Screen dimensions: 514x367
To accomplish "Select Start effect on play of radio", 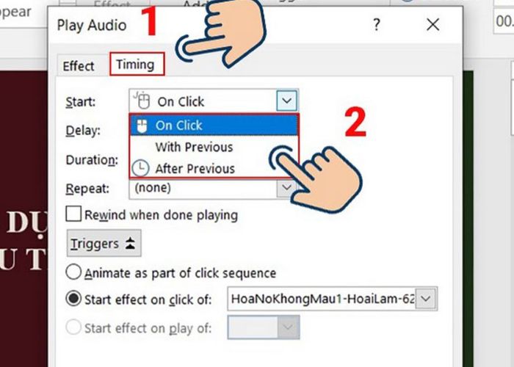I will (x=73, y=327).
